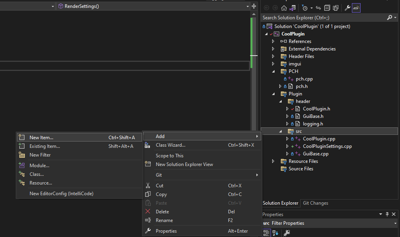Select Solution 'CoolPlugin' root node
The height and width of the screenshot is (237, 400).
(312, 26)
